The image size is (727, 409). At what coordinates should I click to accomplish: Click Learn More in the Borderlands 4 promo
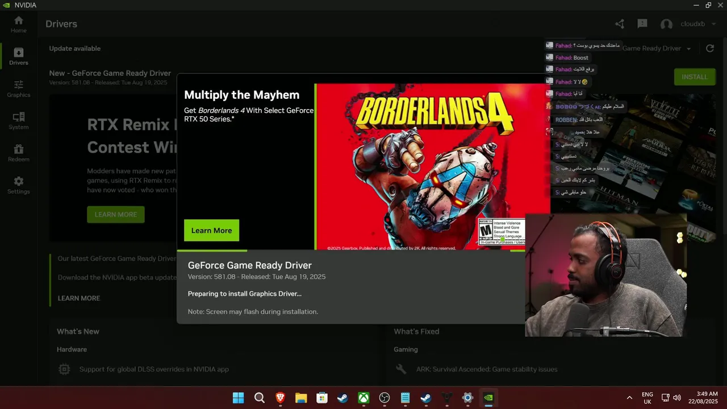[x=211, y=231]
